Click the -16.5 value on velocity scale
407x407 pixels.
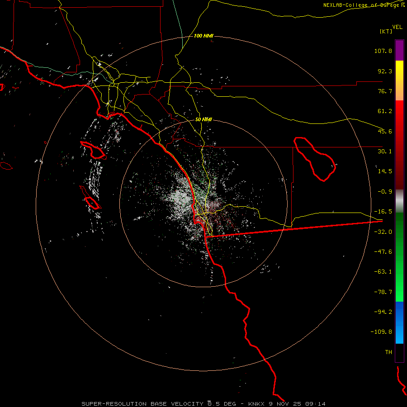[x=383, y=212]
